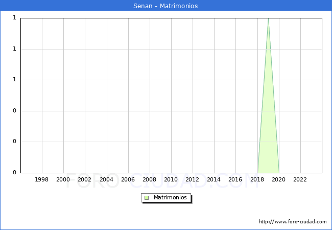This screenshot has width=332, height=230.
Task: Click the 2012 year label
Action: [x=193, y=179]
